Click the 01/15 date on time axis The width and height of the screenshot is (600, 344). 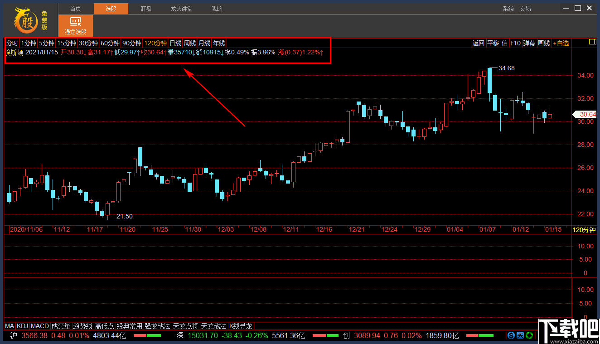pos(553,229)
